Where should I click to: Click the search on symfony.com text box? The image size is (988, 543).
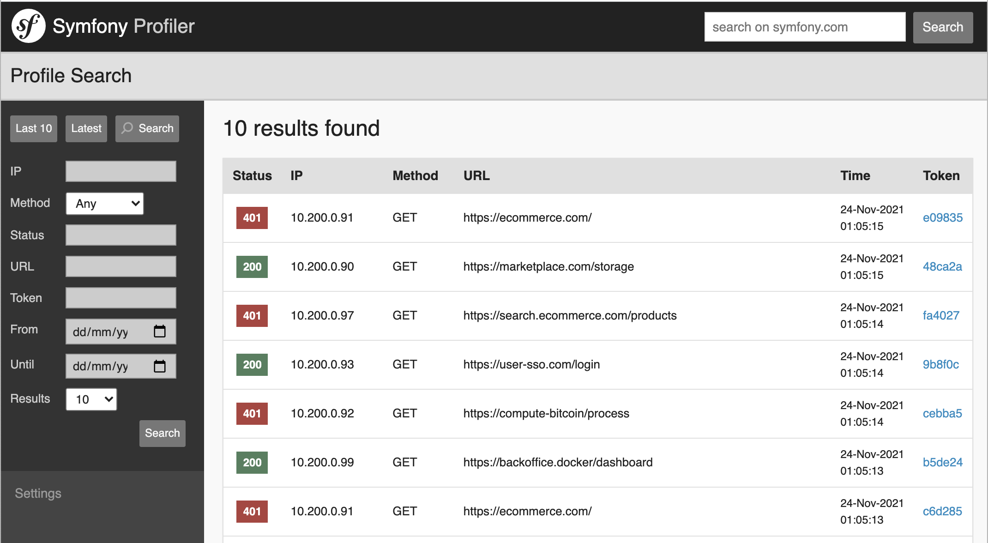804,27
